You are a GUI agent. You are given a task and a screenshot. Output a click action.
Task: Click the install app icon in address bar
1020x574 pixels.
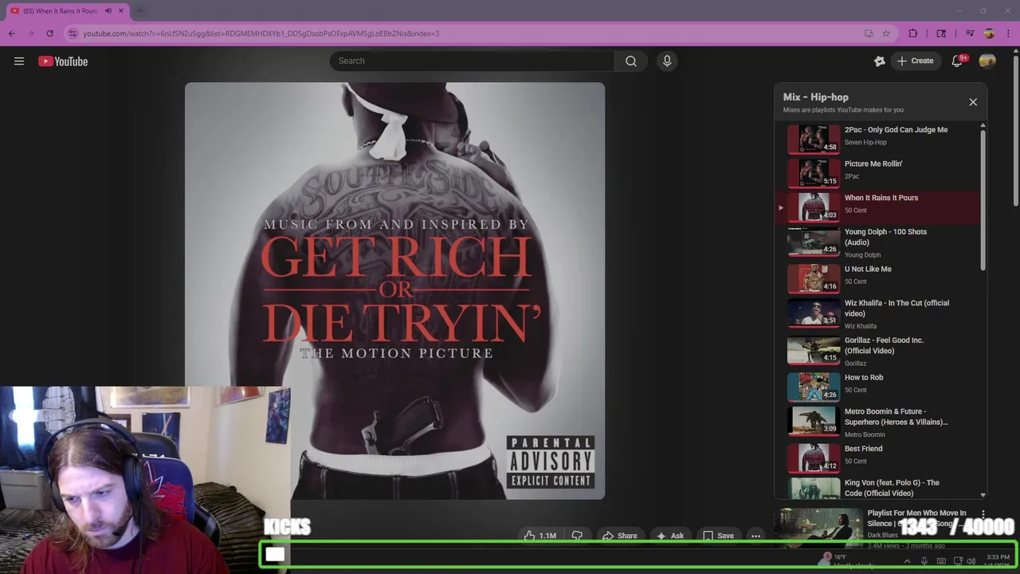pyautogui.click(x=869, y=33)
